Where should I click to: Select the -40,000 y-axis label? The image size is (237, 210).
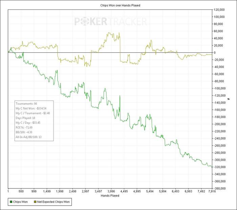pyautogui.click(x=219, y=67)
